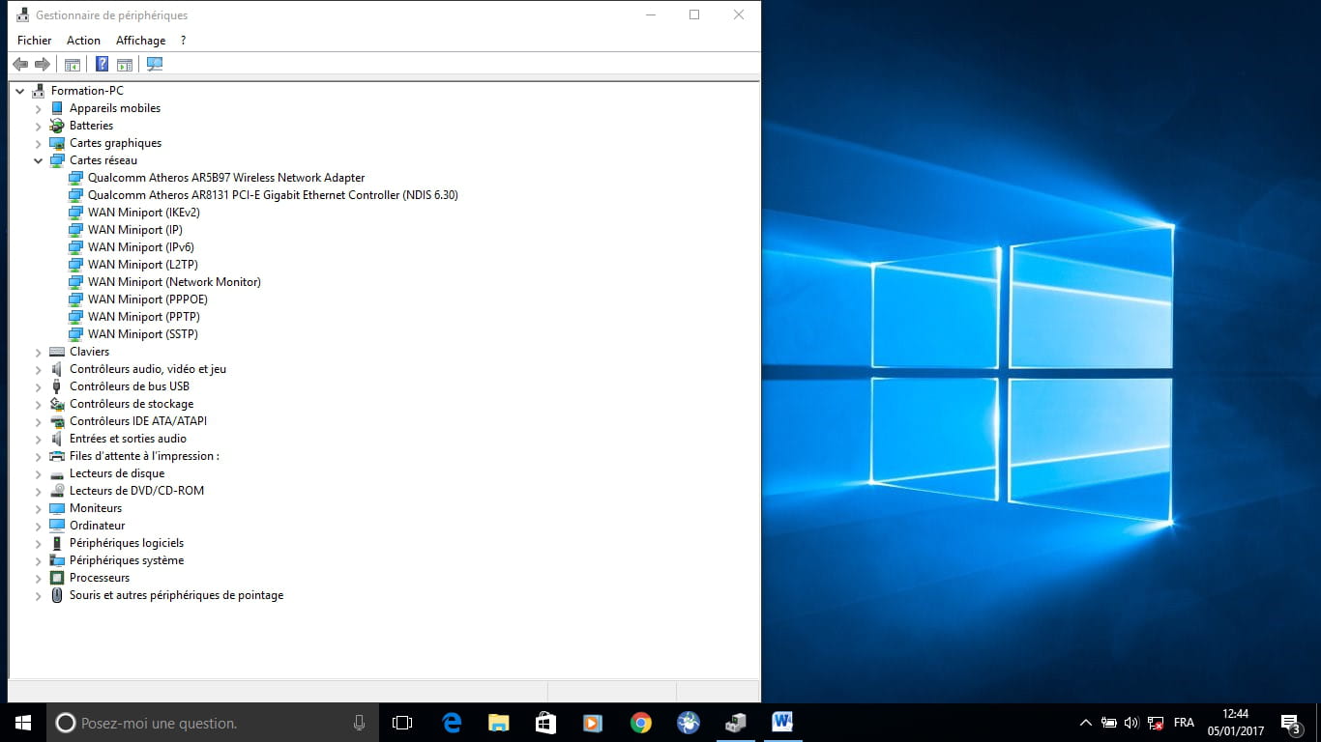Open Task View in the taskbar
Image resolution: width=1321 pixels, height=742 pixels.
click(x=402, y=723)
